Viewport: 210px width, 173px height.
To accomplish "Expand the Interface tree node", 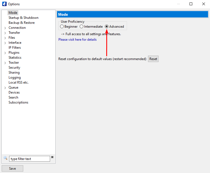I will tap(5, 43).
